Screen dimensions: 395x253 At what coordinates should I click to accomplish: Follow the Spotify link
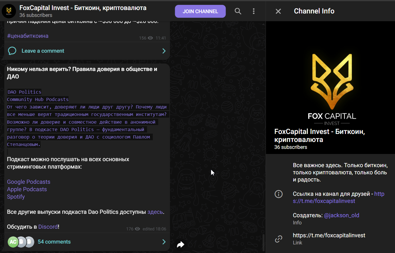(x=16, y=197)
